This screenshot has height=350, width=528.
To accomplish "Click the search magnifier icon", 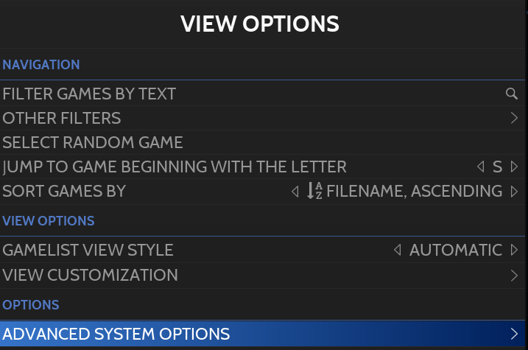I will (512, 94).
